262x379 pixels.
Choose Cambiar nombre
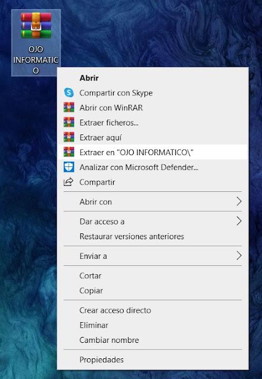153,340
